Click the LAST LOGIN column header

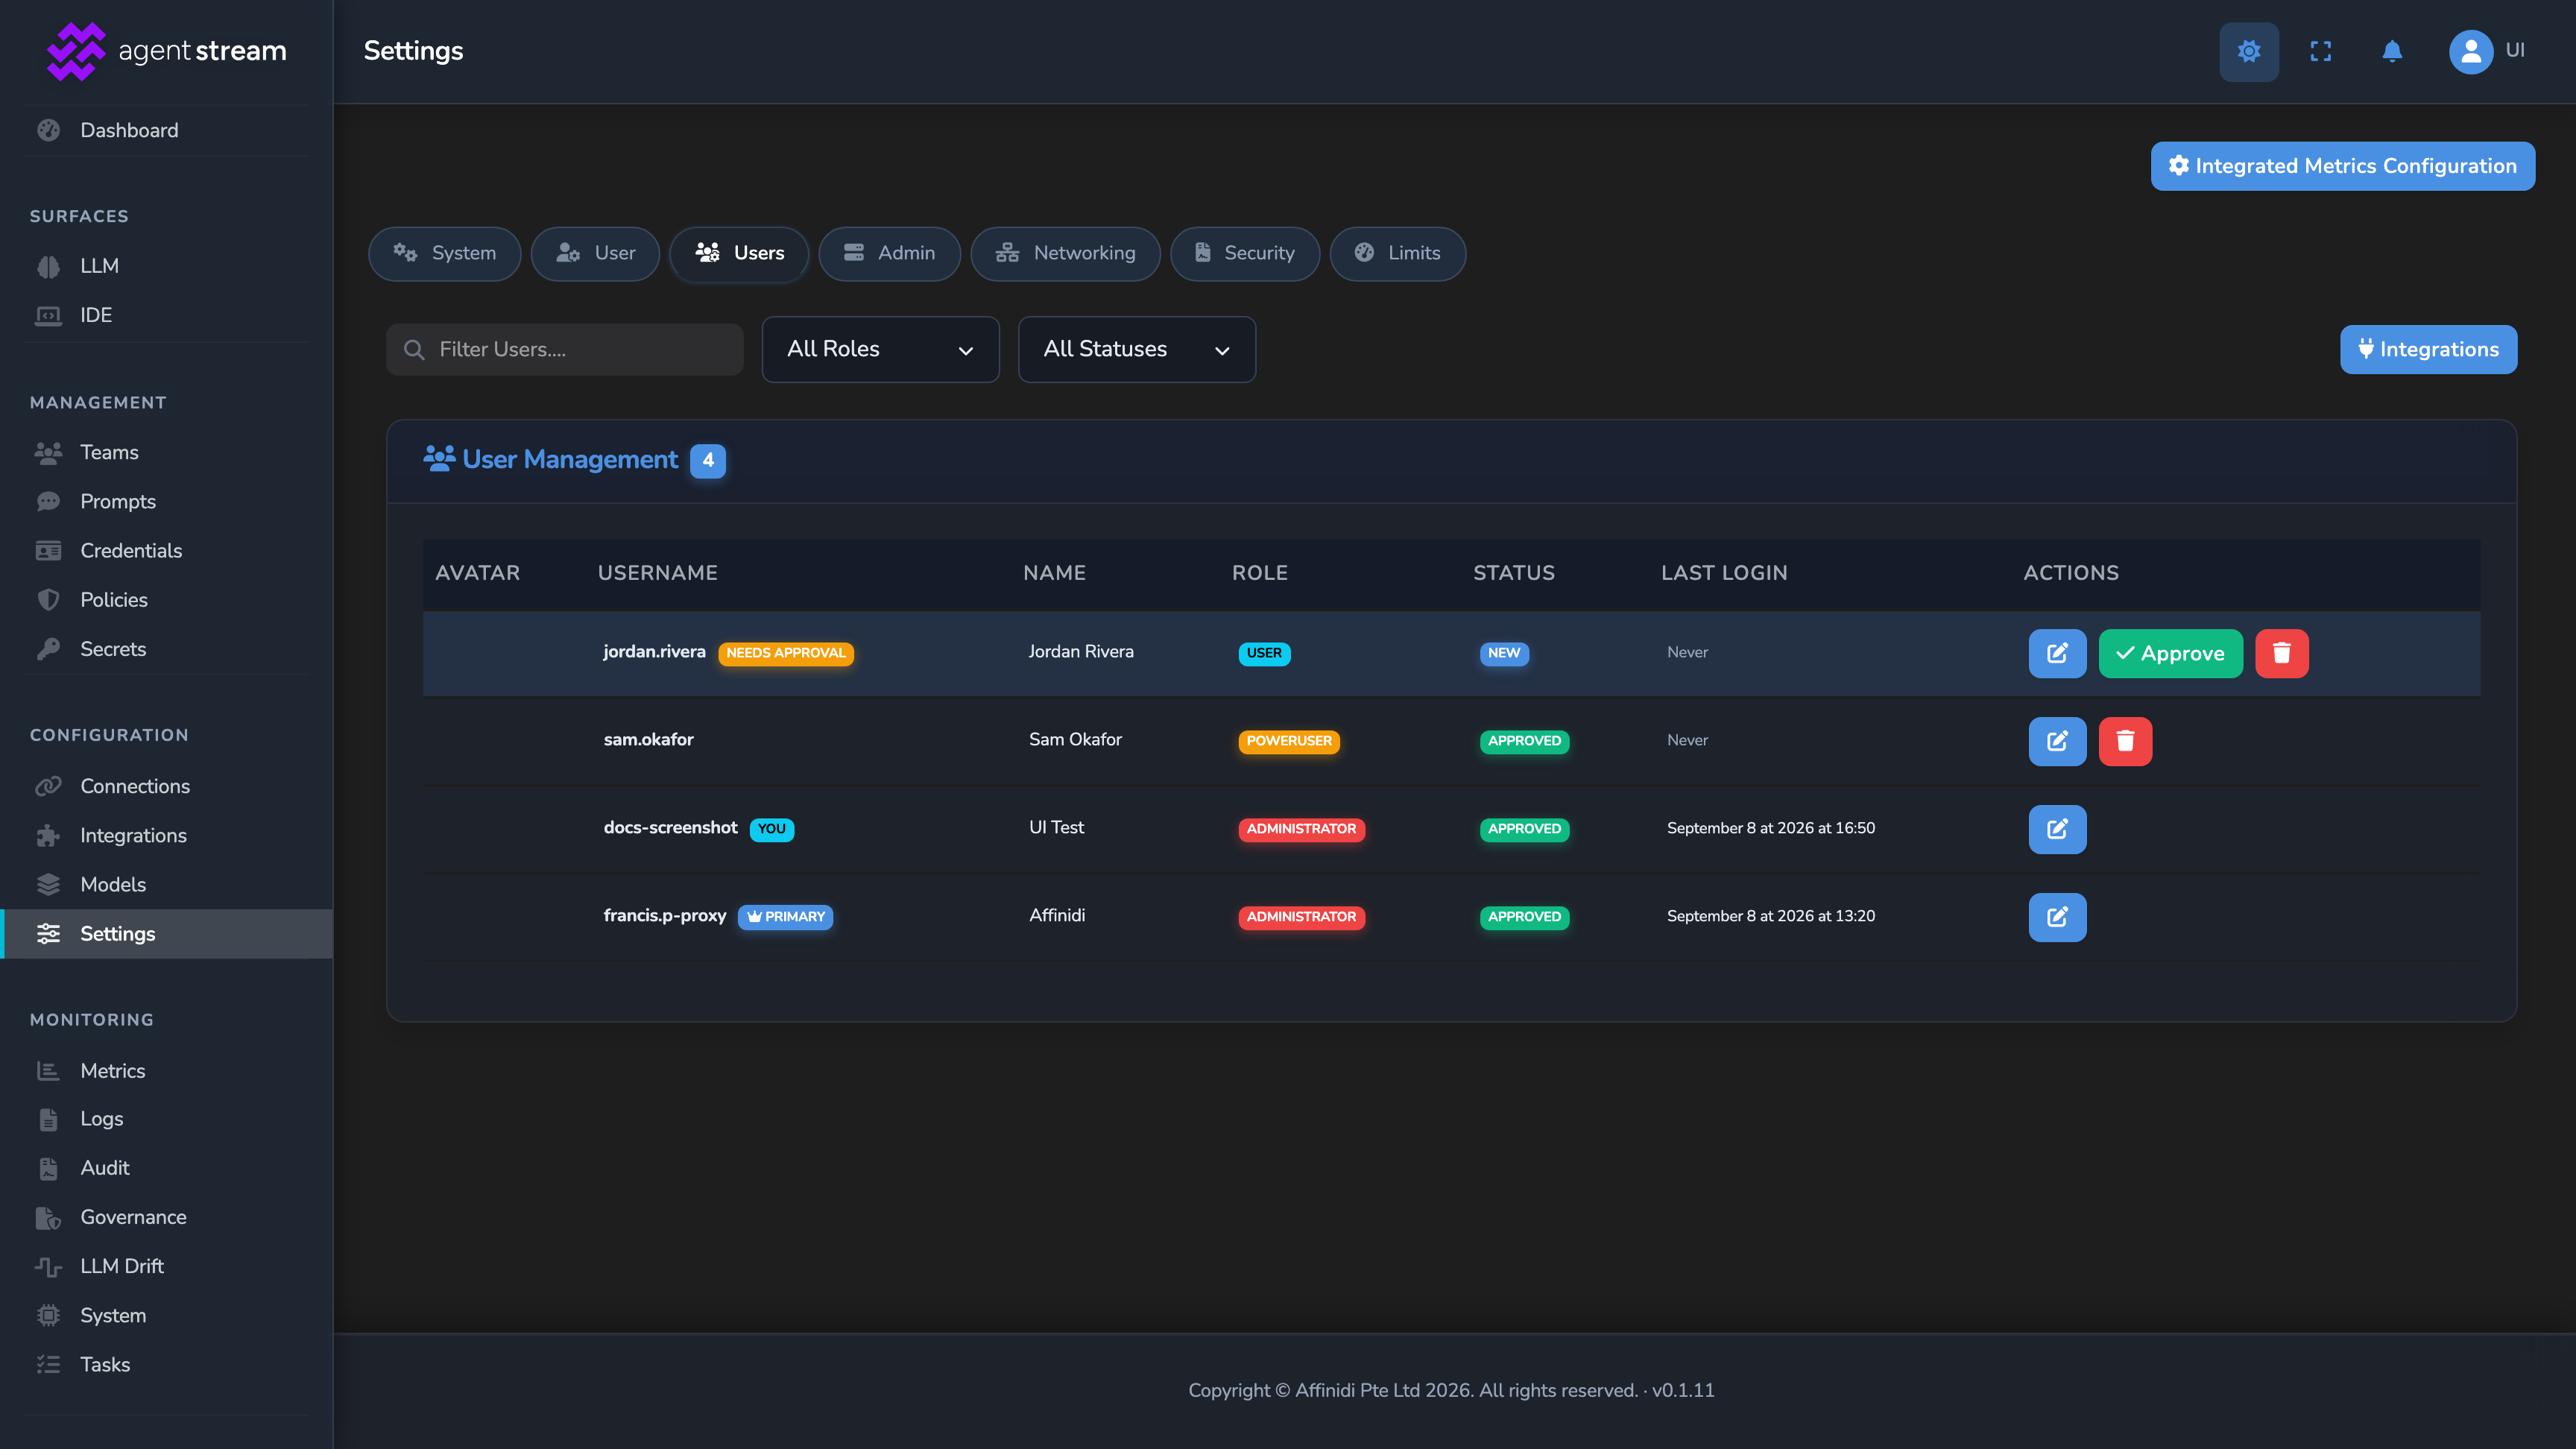click(x=1724, y=573)
